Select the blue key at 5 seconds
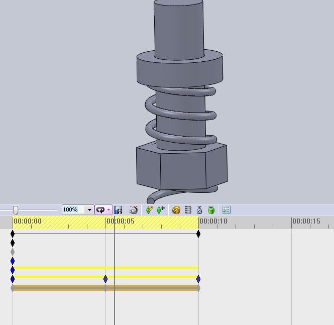The width and height of the screenshot is (334, 325). tap(105, 279)
